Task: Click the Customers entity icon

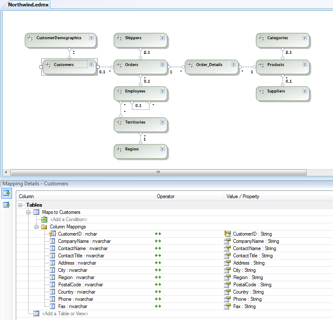Action: (48, 65)
